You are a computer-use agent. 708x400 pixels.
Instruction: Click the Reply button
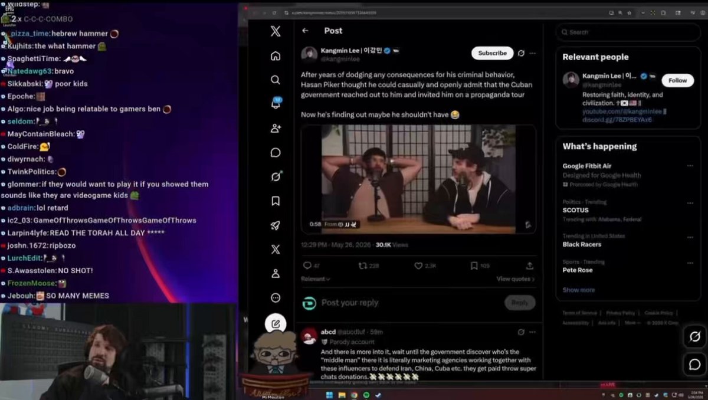pos(520,303)
